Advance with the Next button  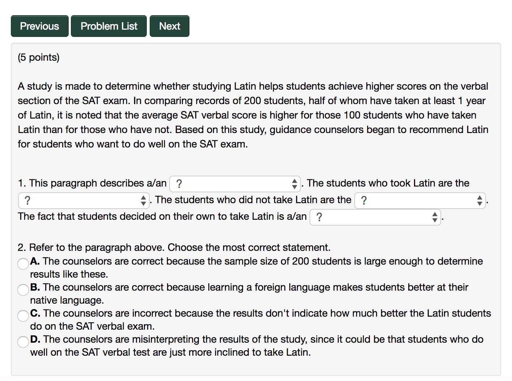170,26
